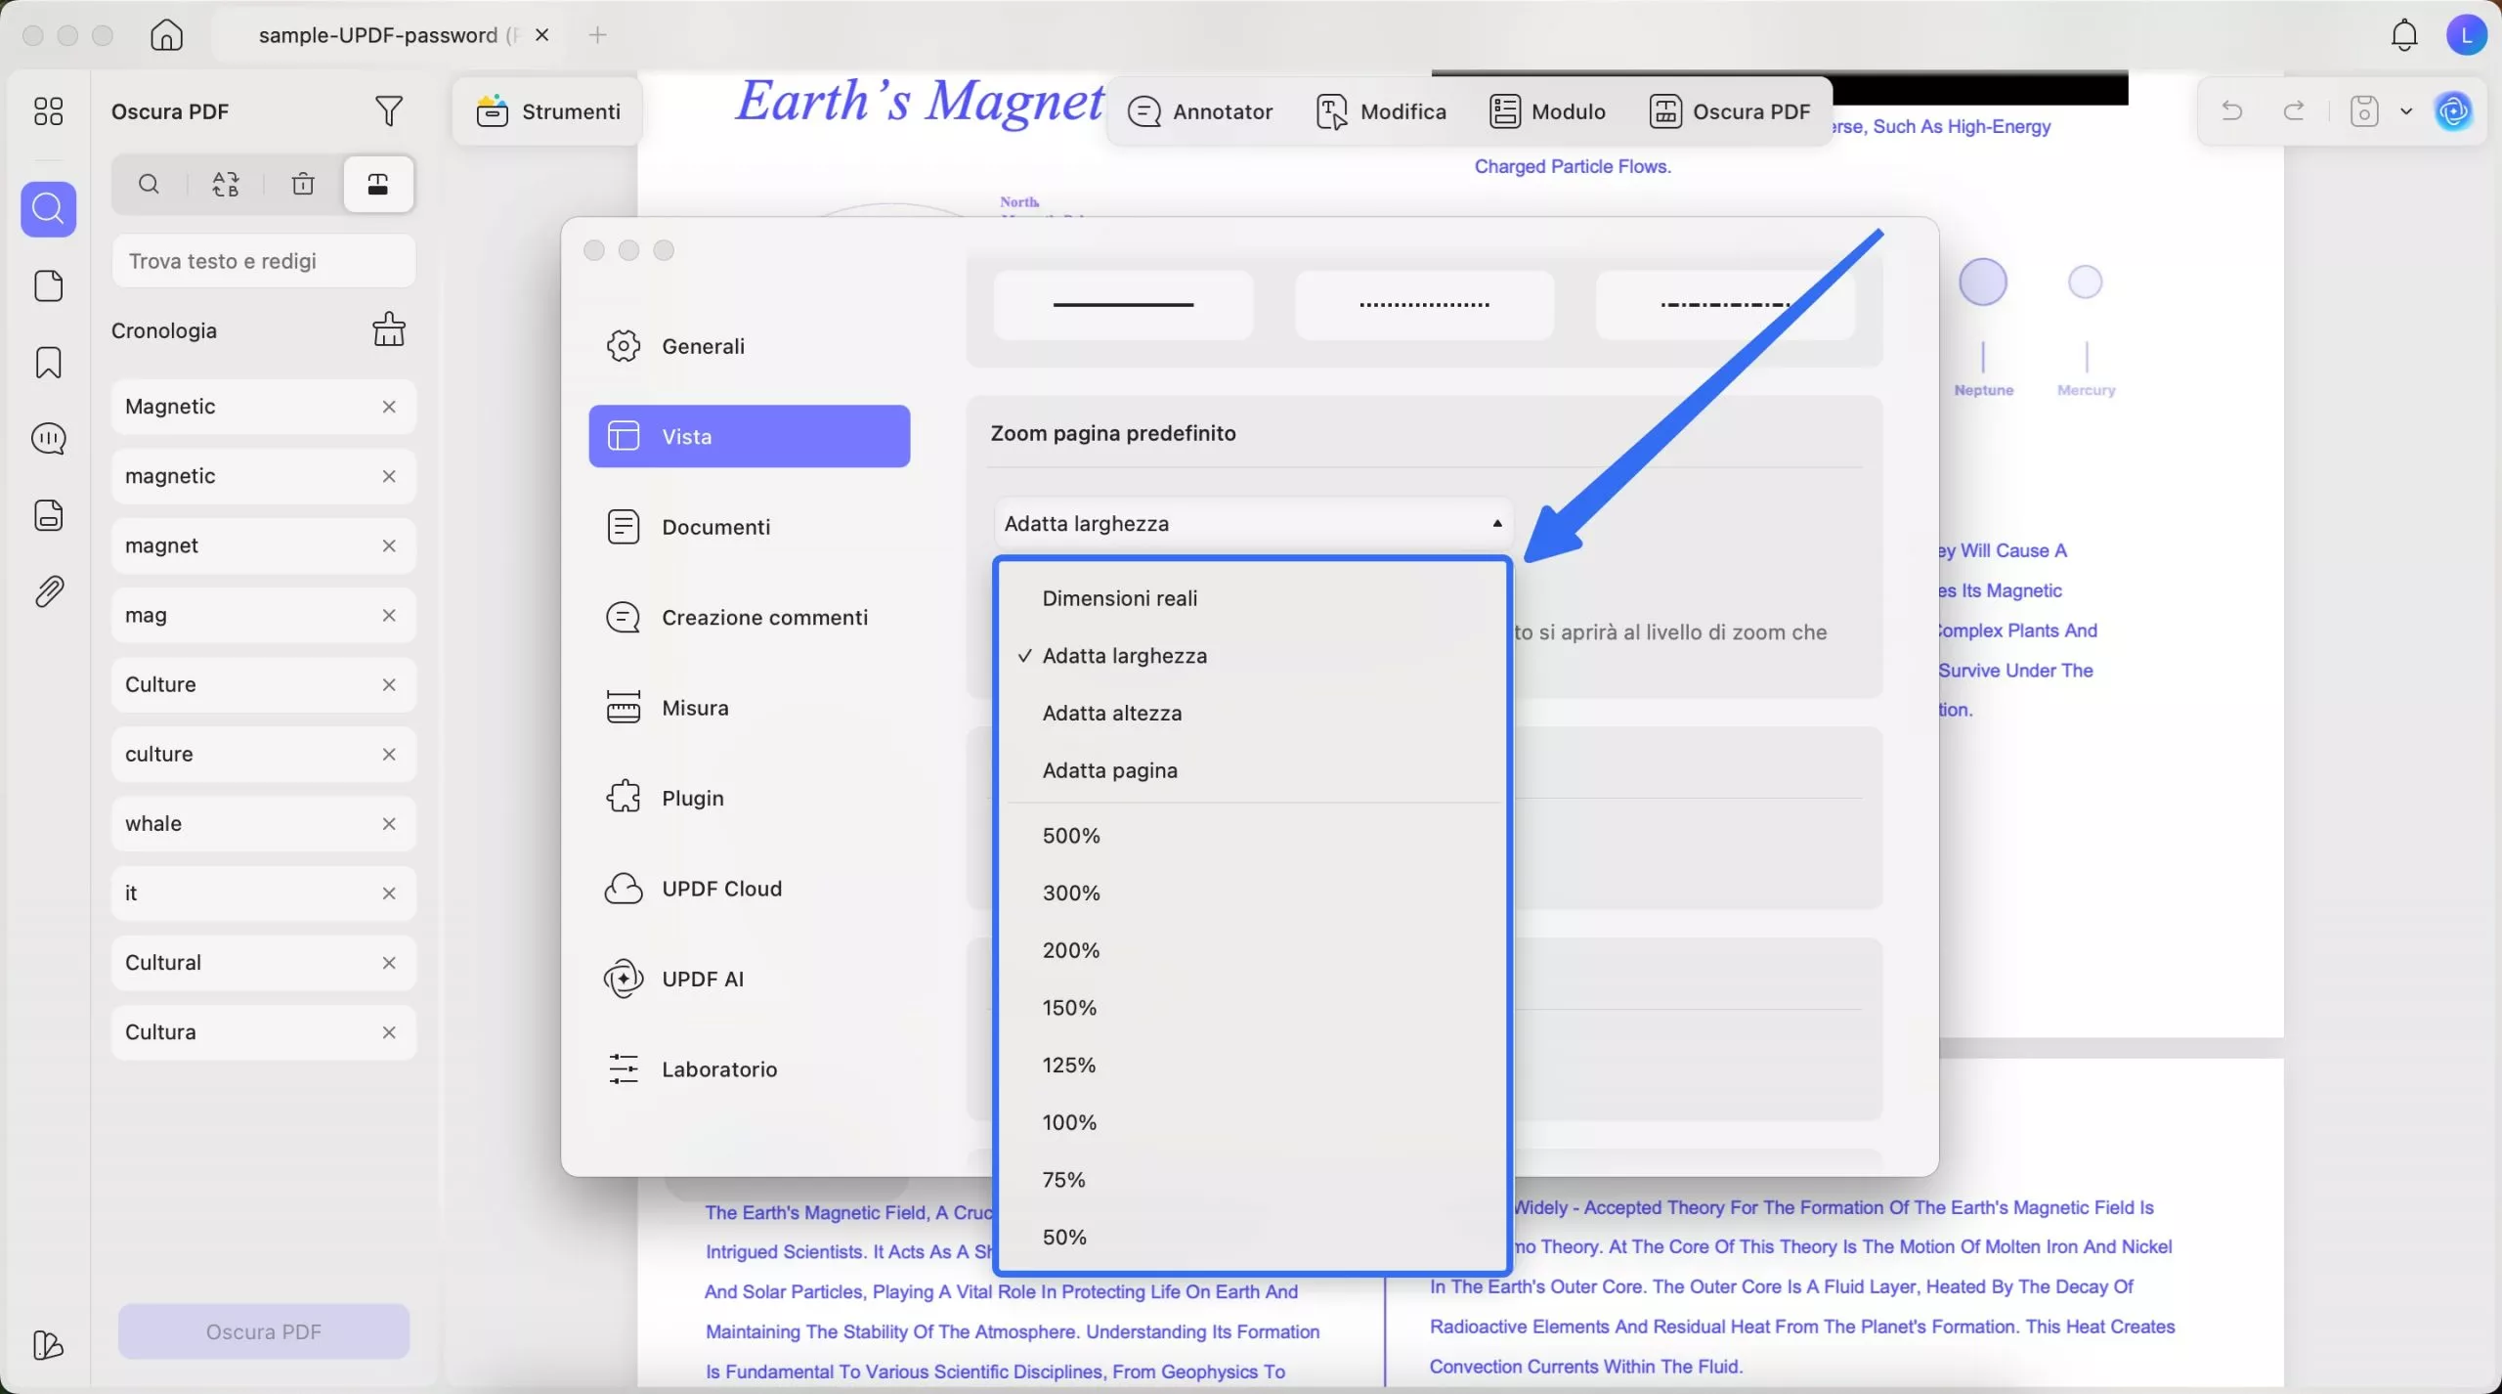Choose Dimensioni reali from the zoom list
Viewport: 2502px width, 1394px height.
(1120, 597)
